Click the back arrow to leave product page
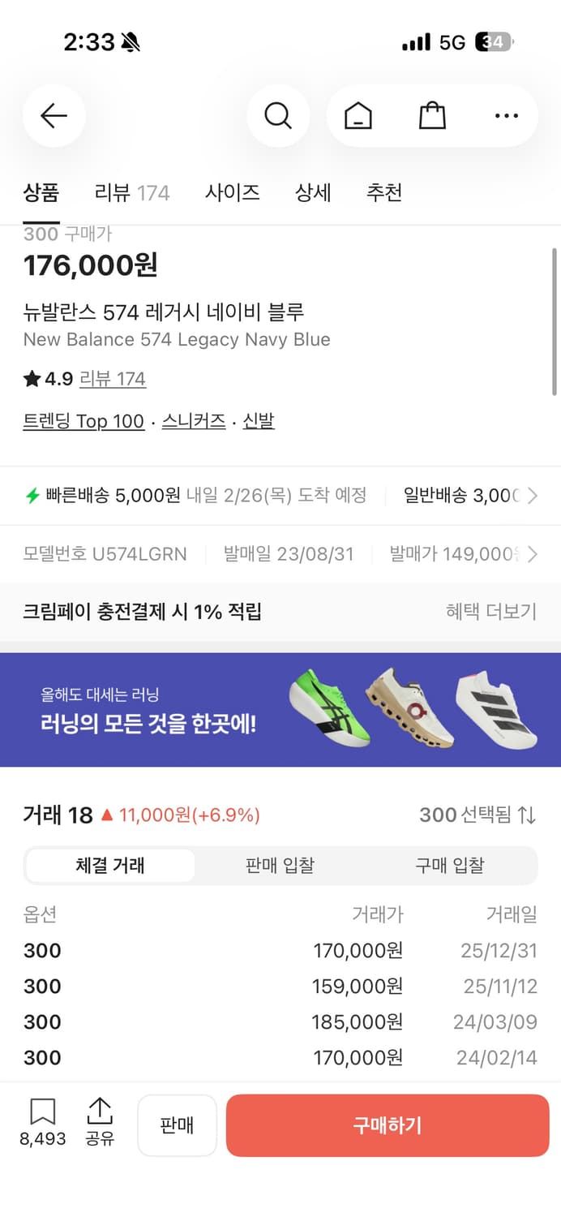This screenshot has width=561, height=1217. (x=54, y=115)
